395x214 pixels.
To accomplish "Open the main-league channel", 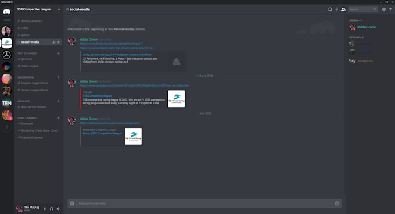I will (x=38, y=66).
